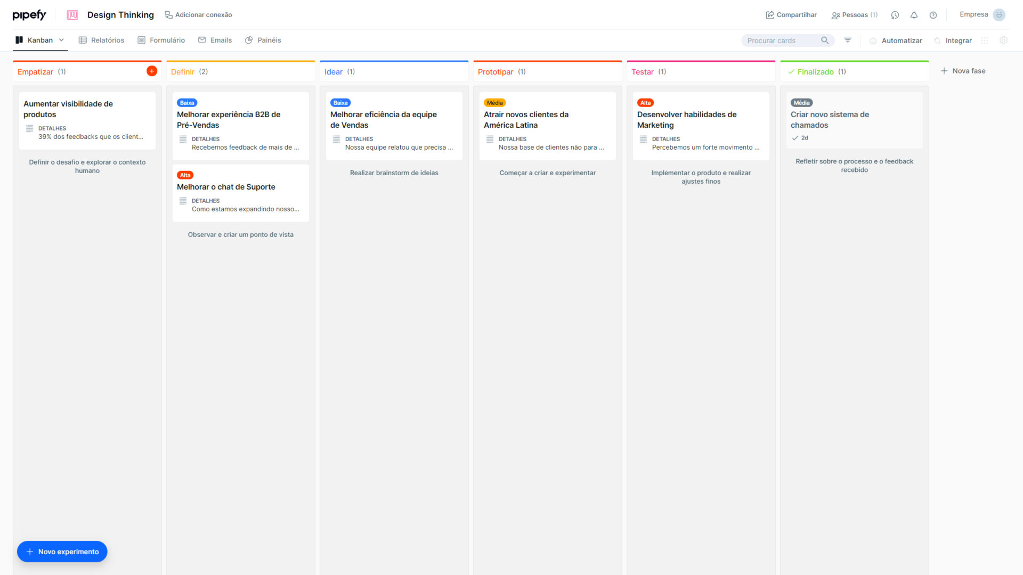Open the help question mark icon
The image size is (1023, 575).
[x=933, y=15]
